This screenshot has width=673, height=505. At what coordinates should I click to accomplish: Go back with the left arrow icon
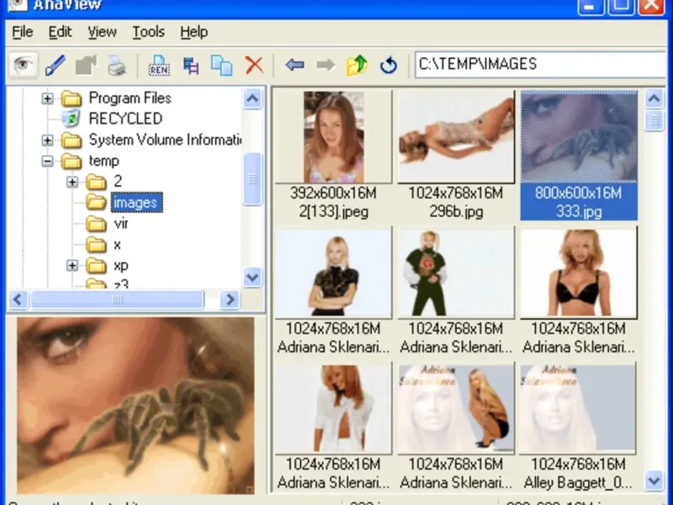[x=295, y=66]
